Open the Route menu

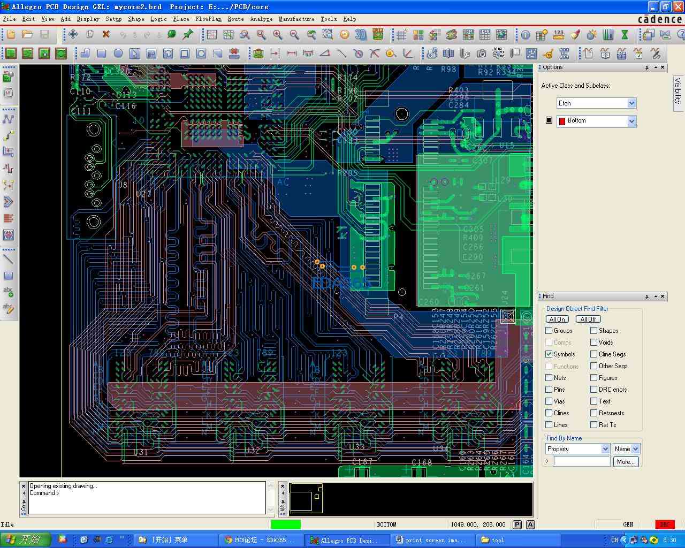(x=235, y=19)
